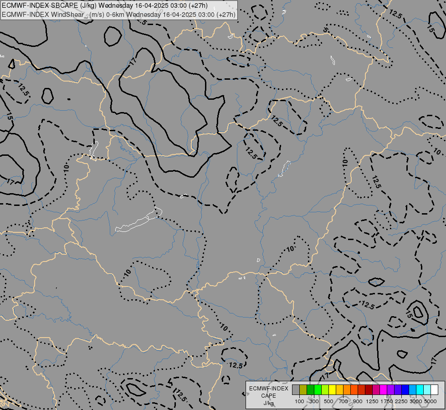The width and height of the screenshot is (446, 410).
Task: Pick the dark red swatch above 1250
Action: pyautogui.click(x=369, y=389)
